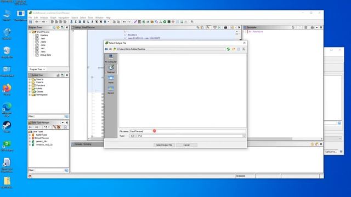The width and height of the screenshot is (351, 197).
Task: Click the red error icon in File name field
Action: point(154,131)
